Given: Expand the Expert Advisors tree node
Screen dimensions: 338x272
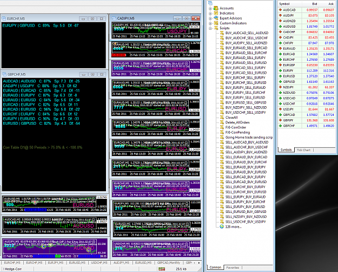Looking at the screenshot, I should coord(210,18).
